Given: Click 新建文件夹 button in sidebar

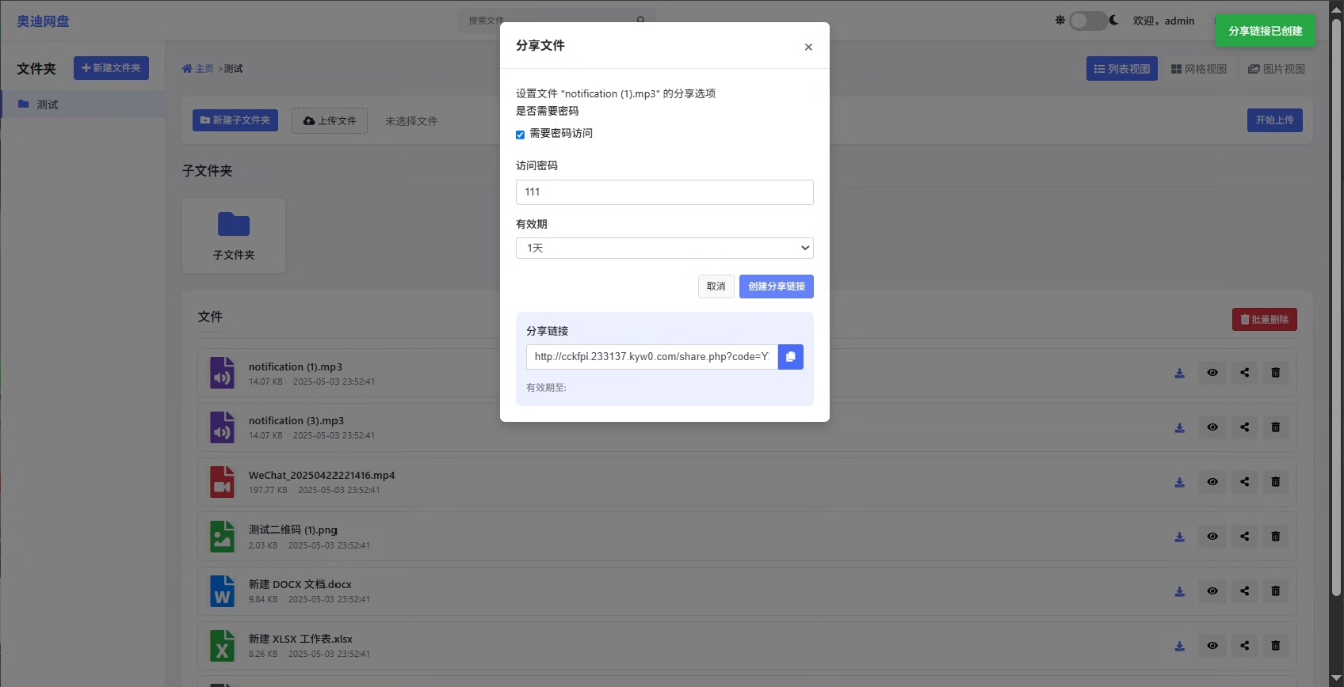Looking at the screenshot, I should (x=111, y=68).
